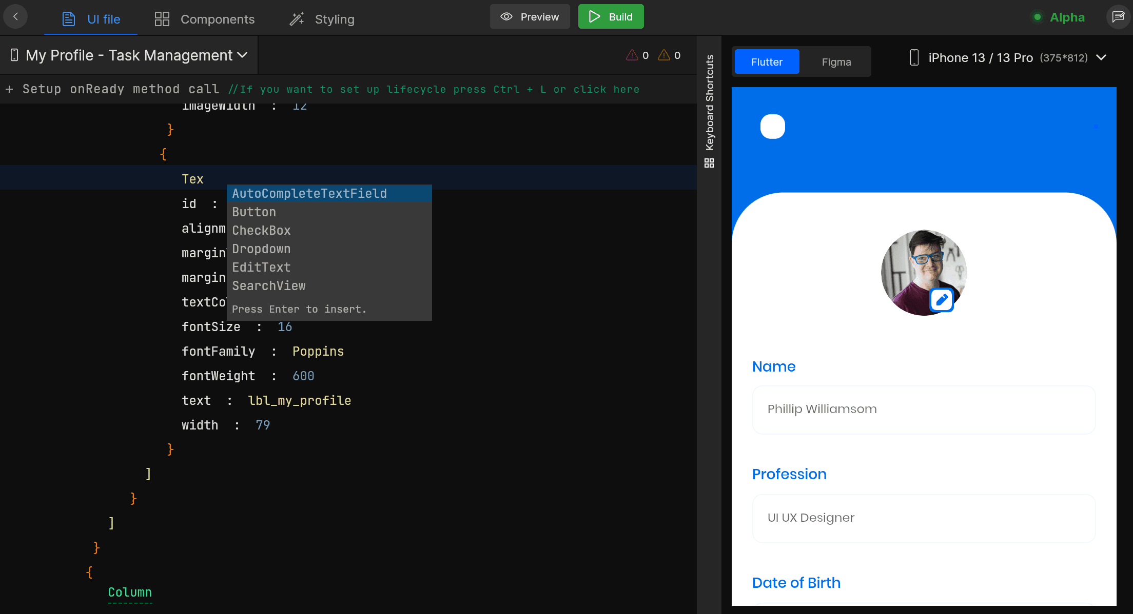The image size is (1133, 614).
Task: Click the phone icon beside iPhone 13
Action: [914, 57]
